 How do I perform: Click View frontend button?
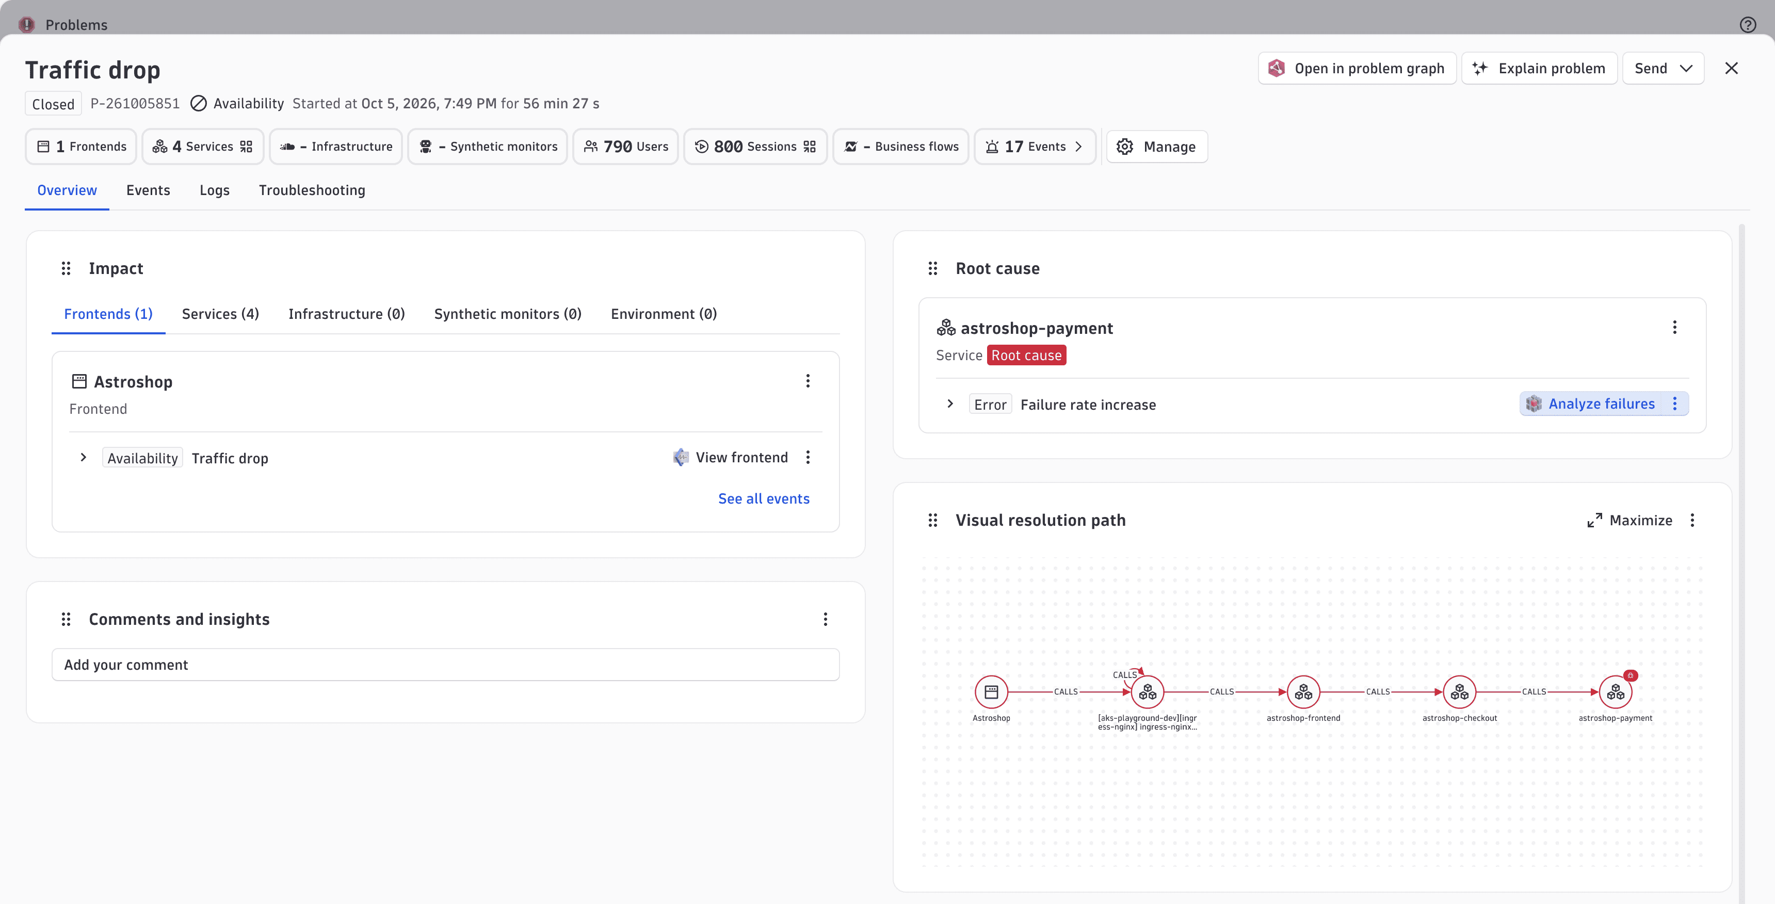pos(731,458)
